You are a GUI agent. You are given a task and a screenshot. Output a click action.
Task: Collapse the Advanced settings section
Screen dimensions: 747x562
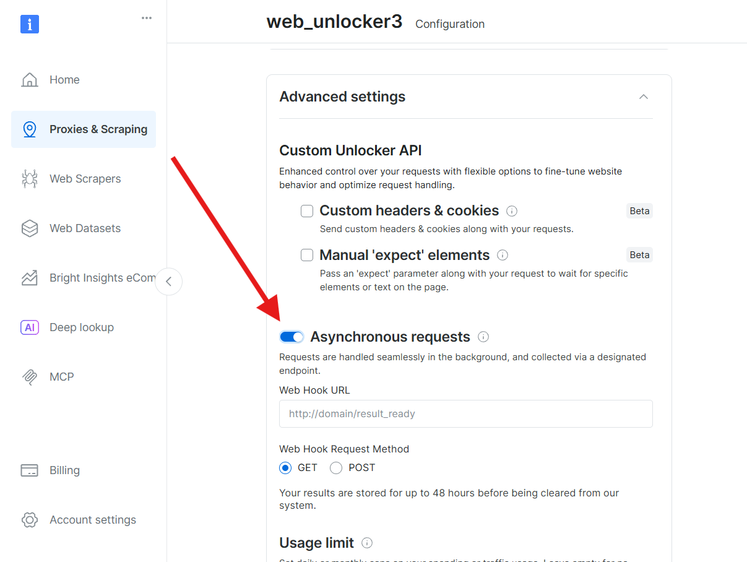click(x=643, y=97)
